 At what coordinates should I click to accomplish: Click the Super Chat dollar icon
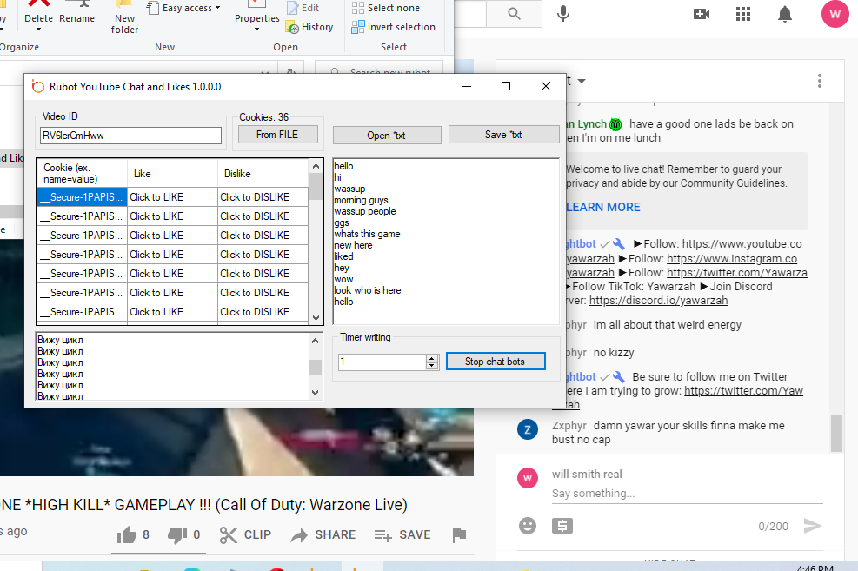[x=562, y=526]
